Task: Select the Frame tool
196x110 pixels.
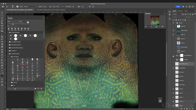Action: coord(2,26)
